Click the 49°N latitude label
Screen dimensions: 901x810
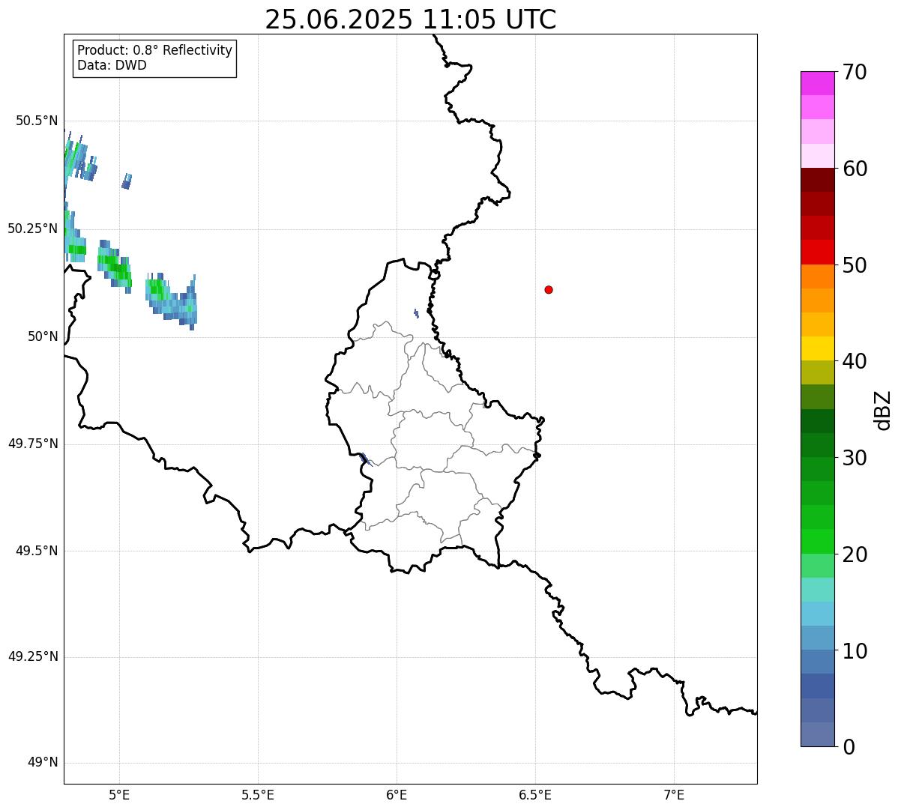tap(43, 763)
